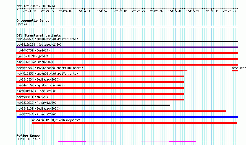The height and width of the screenshot is (145, 246).
Task: Open variant label nsv5448169 (ByrskaBishop2022)
Action: point(41,85)
